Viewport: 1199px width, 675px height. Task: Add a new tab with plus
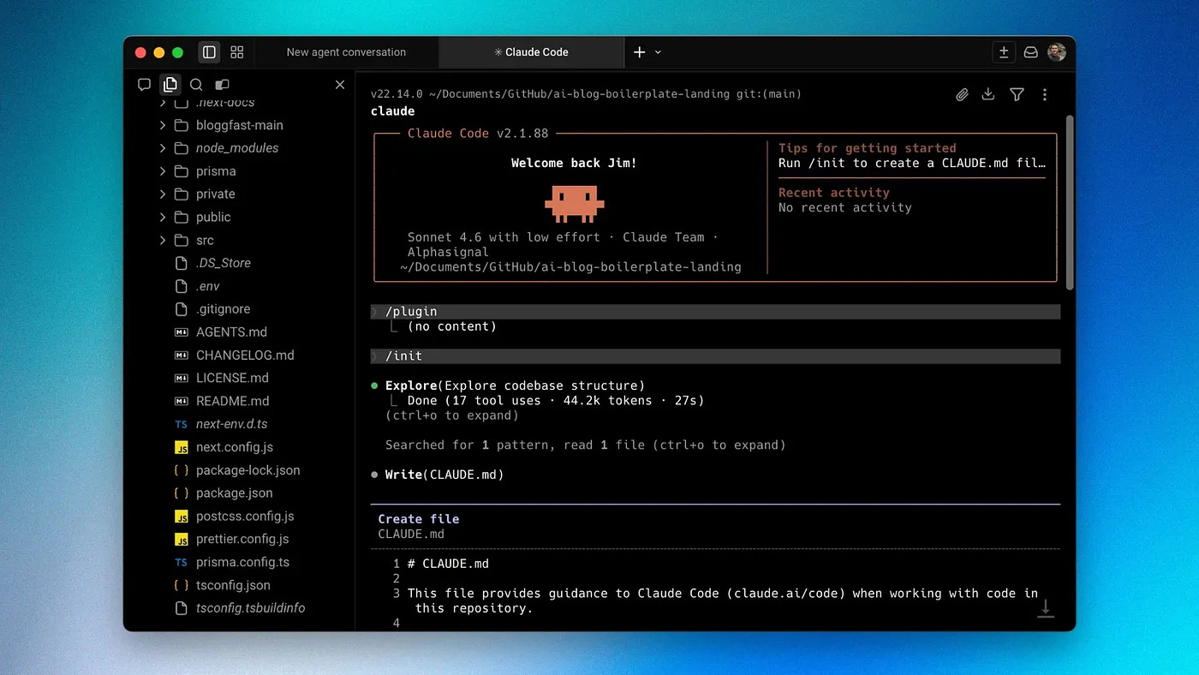[x=639, y=52]
